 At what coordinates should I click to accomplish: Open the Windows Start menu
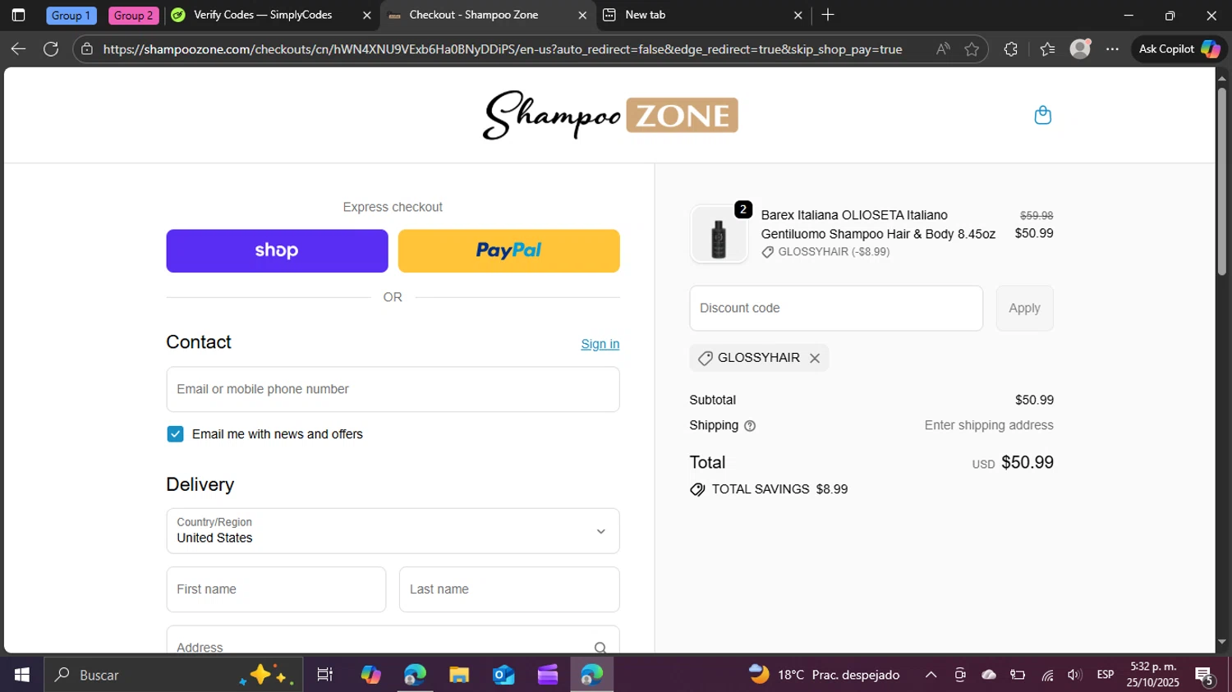pos(21,675)
